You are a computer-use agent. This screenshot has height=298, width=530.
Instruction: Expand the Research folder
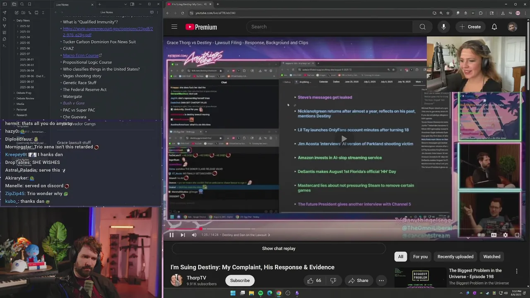[x=20, y=115]
